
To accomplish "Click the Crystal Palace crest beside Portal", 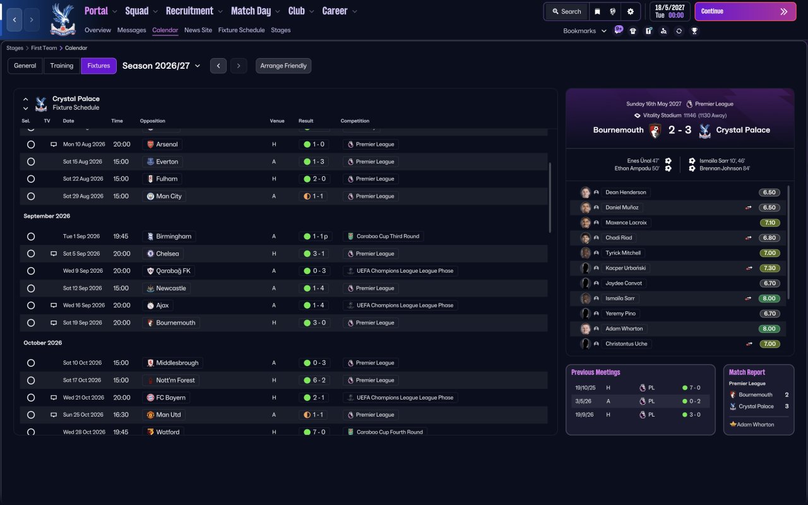I will [62, 19].
